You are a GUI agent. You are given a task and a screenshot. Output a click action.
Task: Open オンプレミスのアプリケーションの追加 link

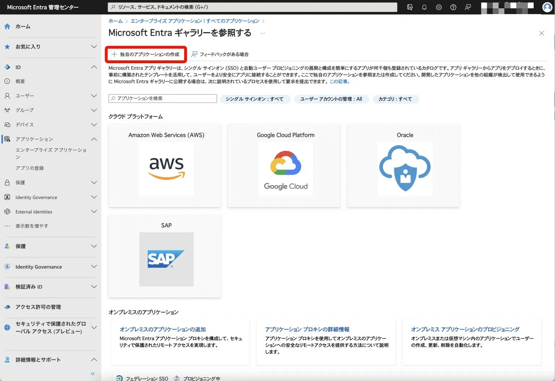click(163, 329)
